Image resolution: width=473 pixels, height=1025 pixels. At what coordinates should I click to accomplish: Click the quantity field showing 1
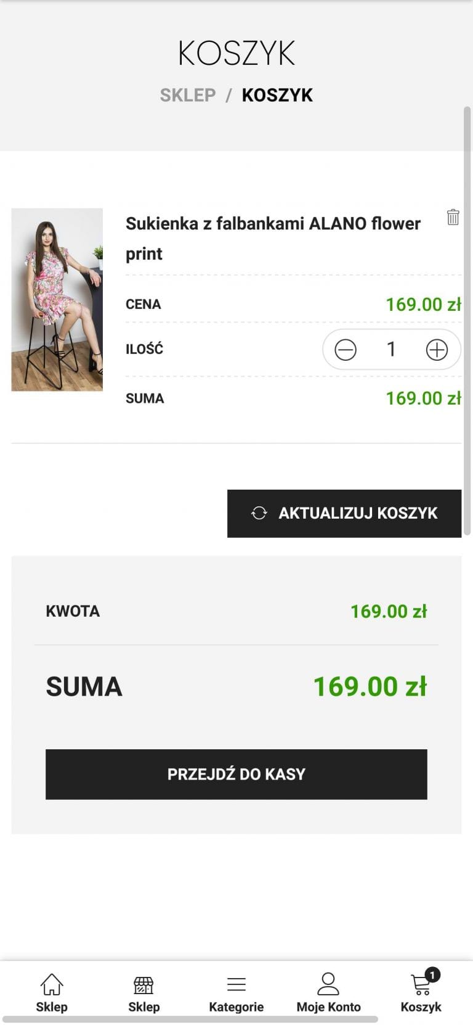[x=390, y=350]
